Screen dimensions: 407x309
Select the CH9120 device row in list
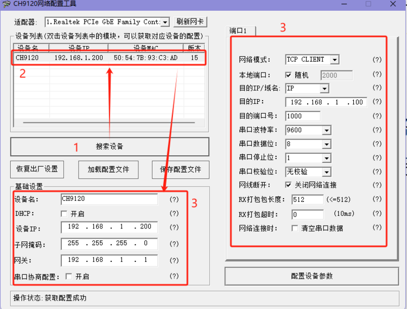(109, 58)
